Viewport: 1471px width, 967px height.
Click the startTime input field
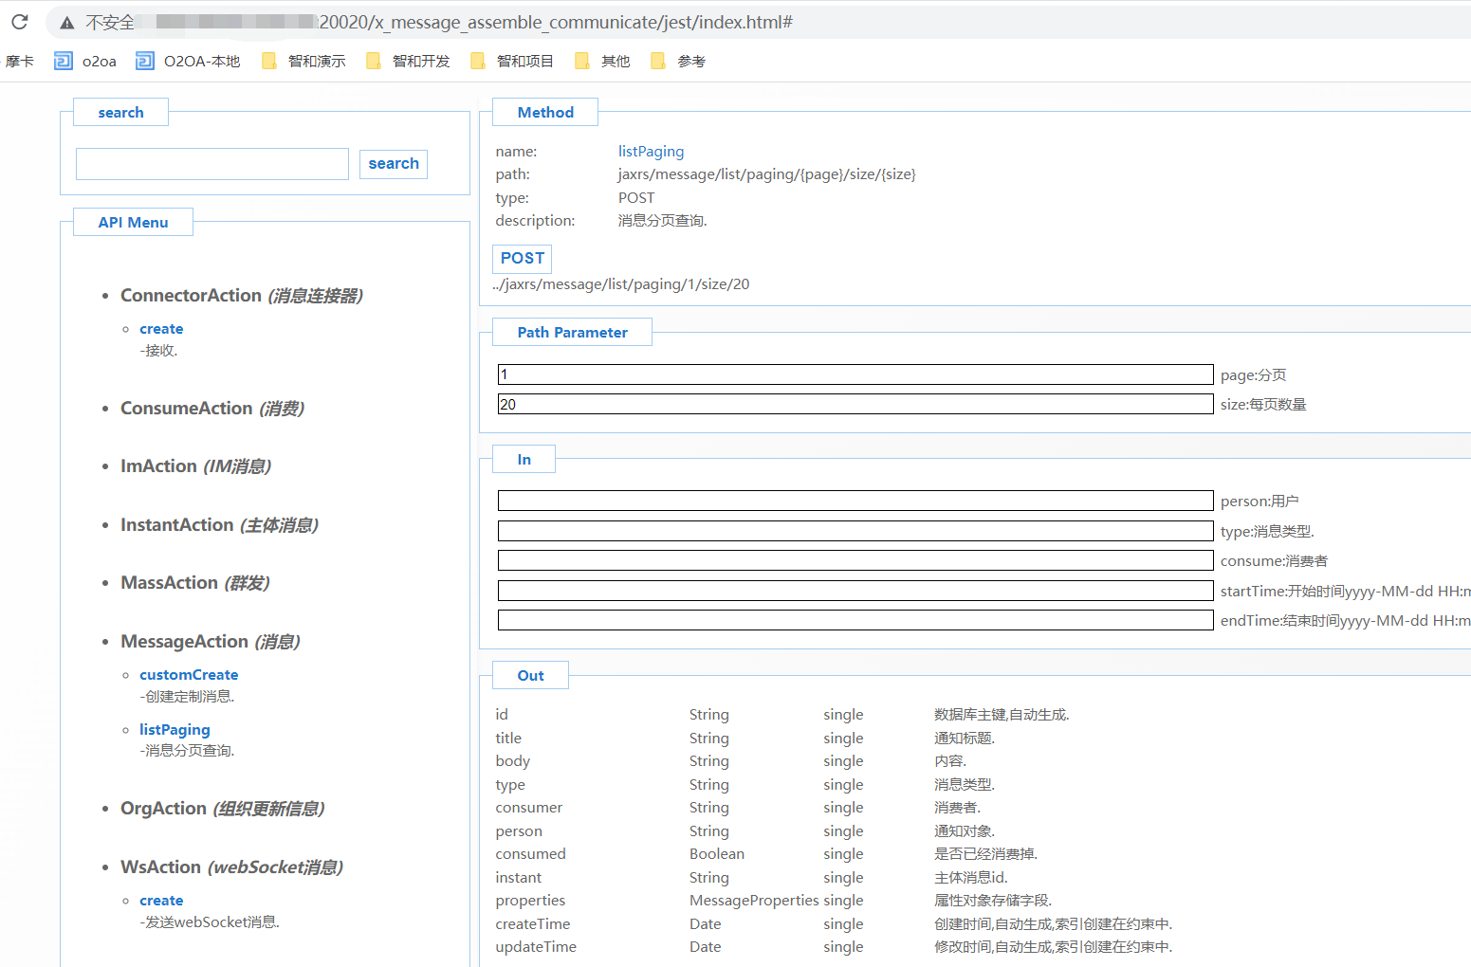pos(855,591)
